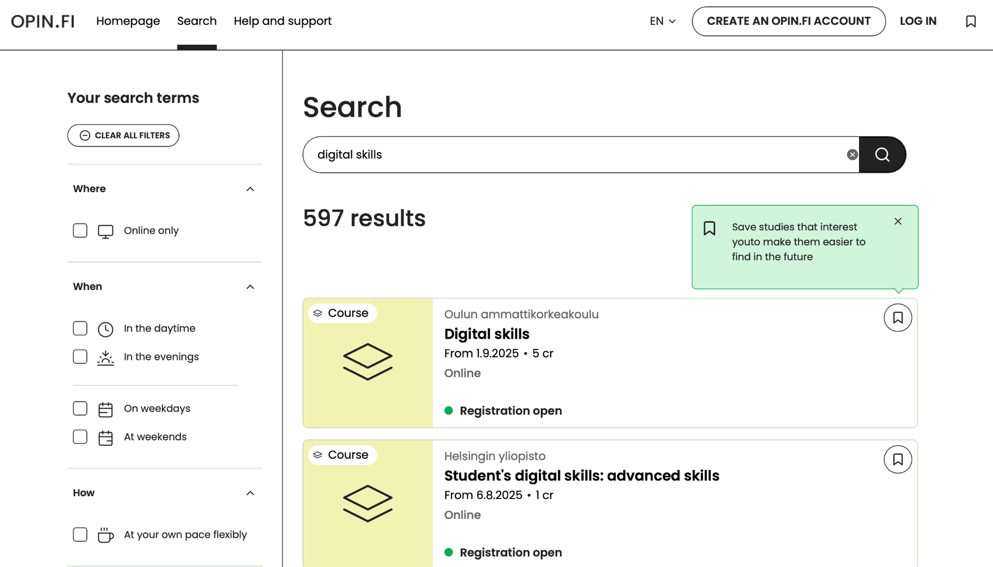993x567 pixels.
Task: Click the monitor icon beside Online only
Action: point(105,231)
